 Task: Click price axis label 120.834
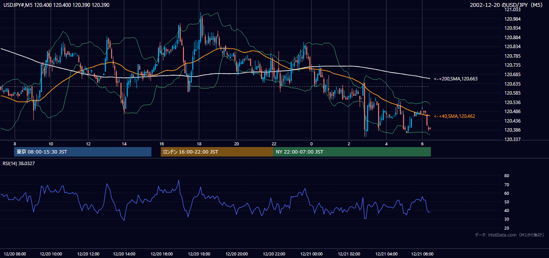click(513, 46)
